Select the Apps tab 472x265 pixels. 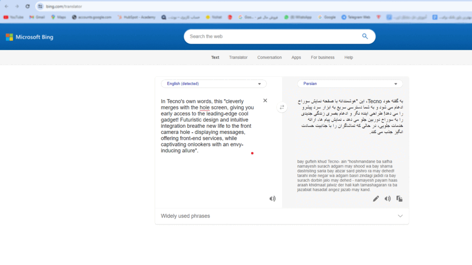pyautogui.click(x=296, y=58)
